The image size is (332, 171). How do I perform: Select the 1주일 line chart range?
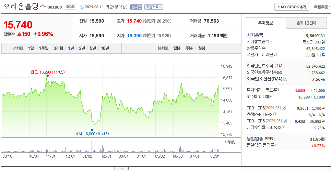[x=44, y=48]
